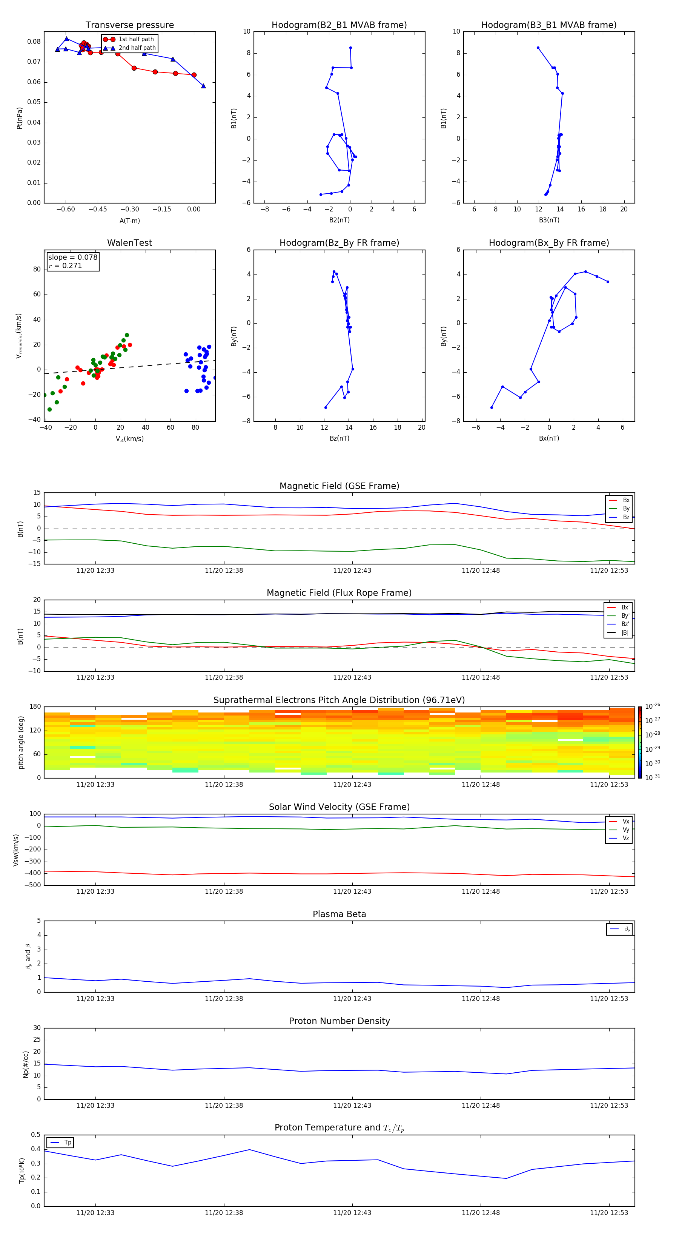Viewport: 679px width, 1246px height.
Task: Click the Proton Number Density title
Action: 339,1021
